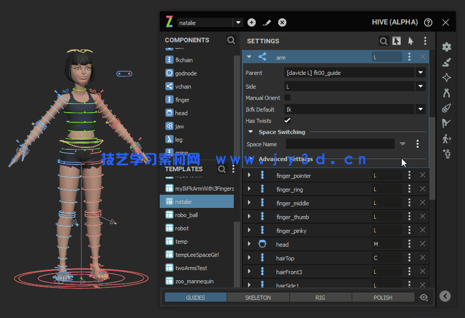Viewport: 465px width, 318px height.
Task: Remove the finger_ring component
Action: 423,189
